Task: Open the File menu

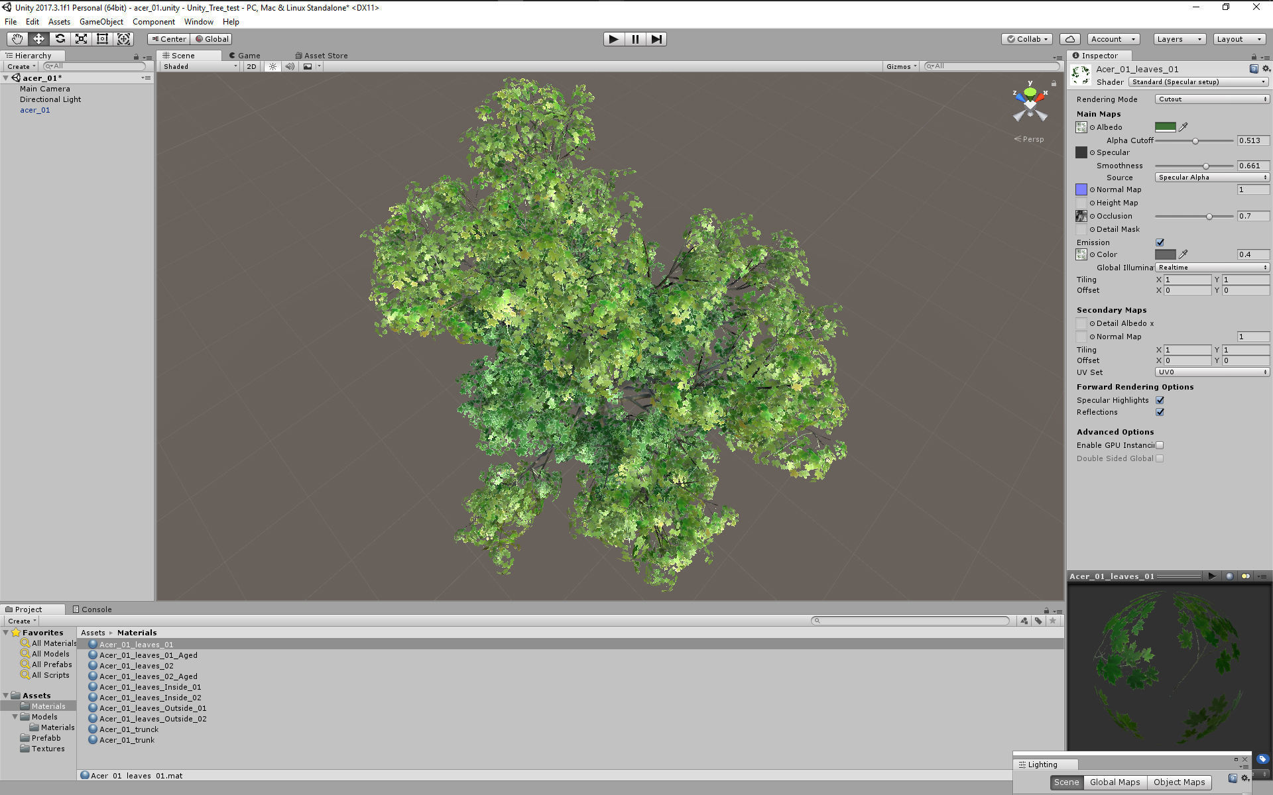Action: pyautogui.click(x=11, y=22)
